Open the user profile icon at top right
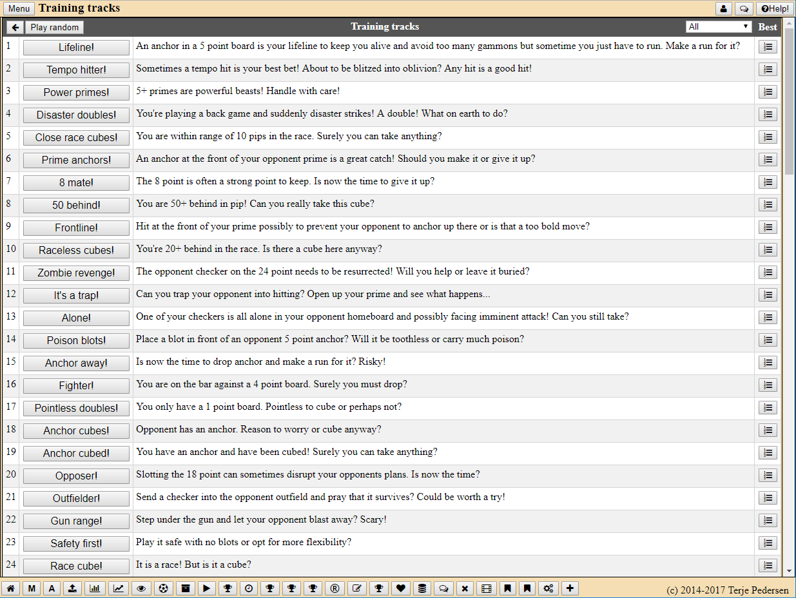796x598 pixels. point(723,8)
